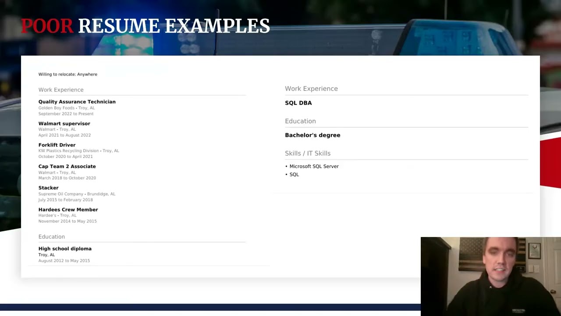Click 'September 2022 to Present' date line
The height and width of the screenshot is (316, 561).
pyautogui.click(x=66, y=114)
